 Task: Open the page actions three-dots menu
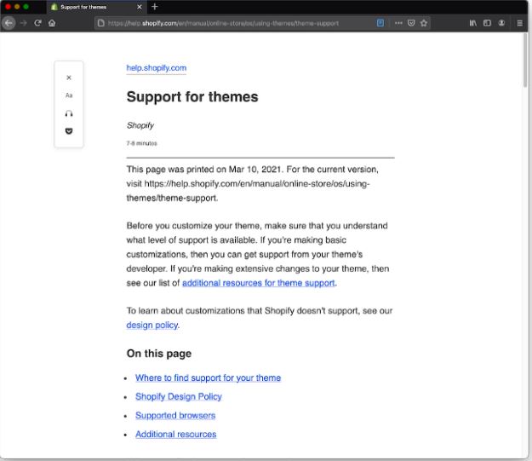[398, 23]
